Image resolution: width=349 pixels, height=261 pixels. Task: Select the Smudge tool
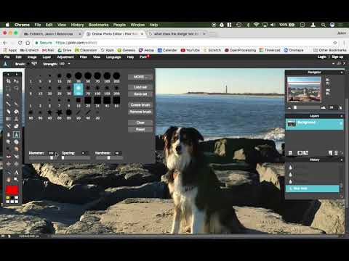click(8, 142)
